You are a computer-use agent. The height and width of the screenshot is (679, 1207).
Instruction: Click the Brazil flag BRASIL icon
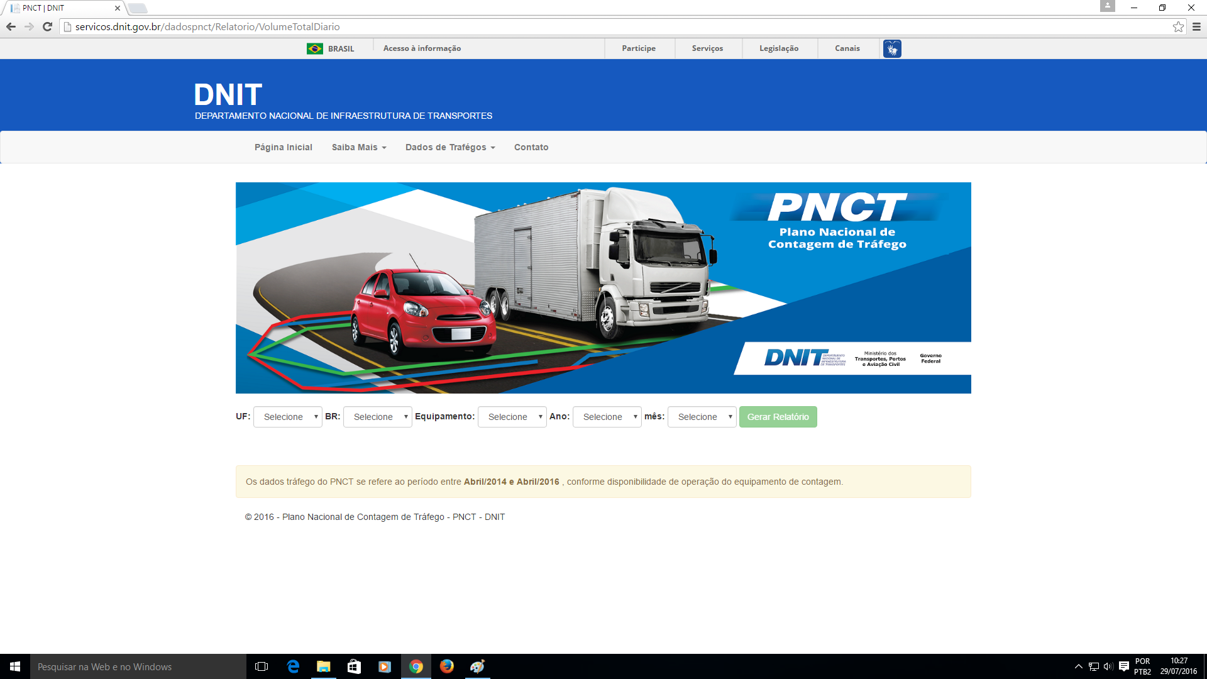[x=315, y=48]
